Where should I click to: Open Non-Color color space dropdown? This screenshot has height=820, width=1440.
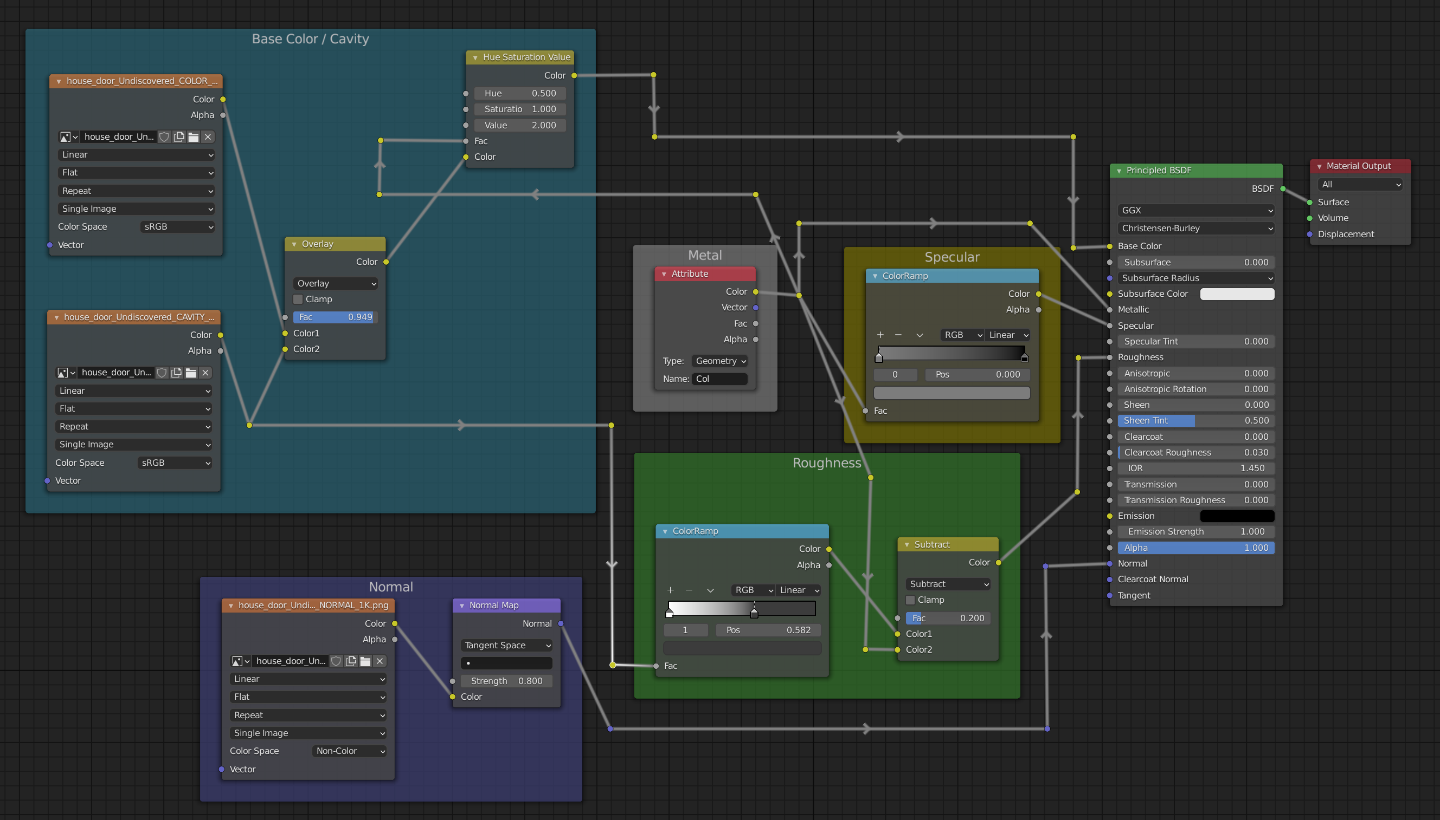[350, 751]
